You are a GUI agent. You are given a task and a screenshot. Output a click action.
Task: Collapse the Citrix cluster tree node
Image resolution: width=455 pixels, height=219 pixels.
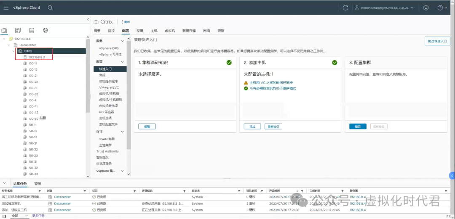coord(13,51)
